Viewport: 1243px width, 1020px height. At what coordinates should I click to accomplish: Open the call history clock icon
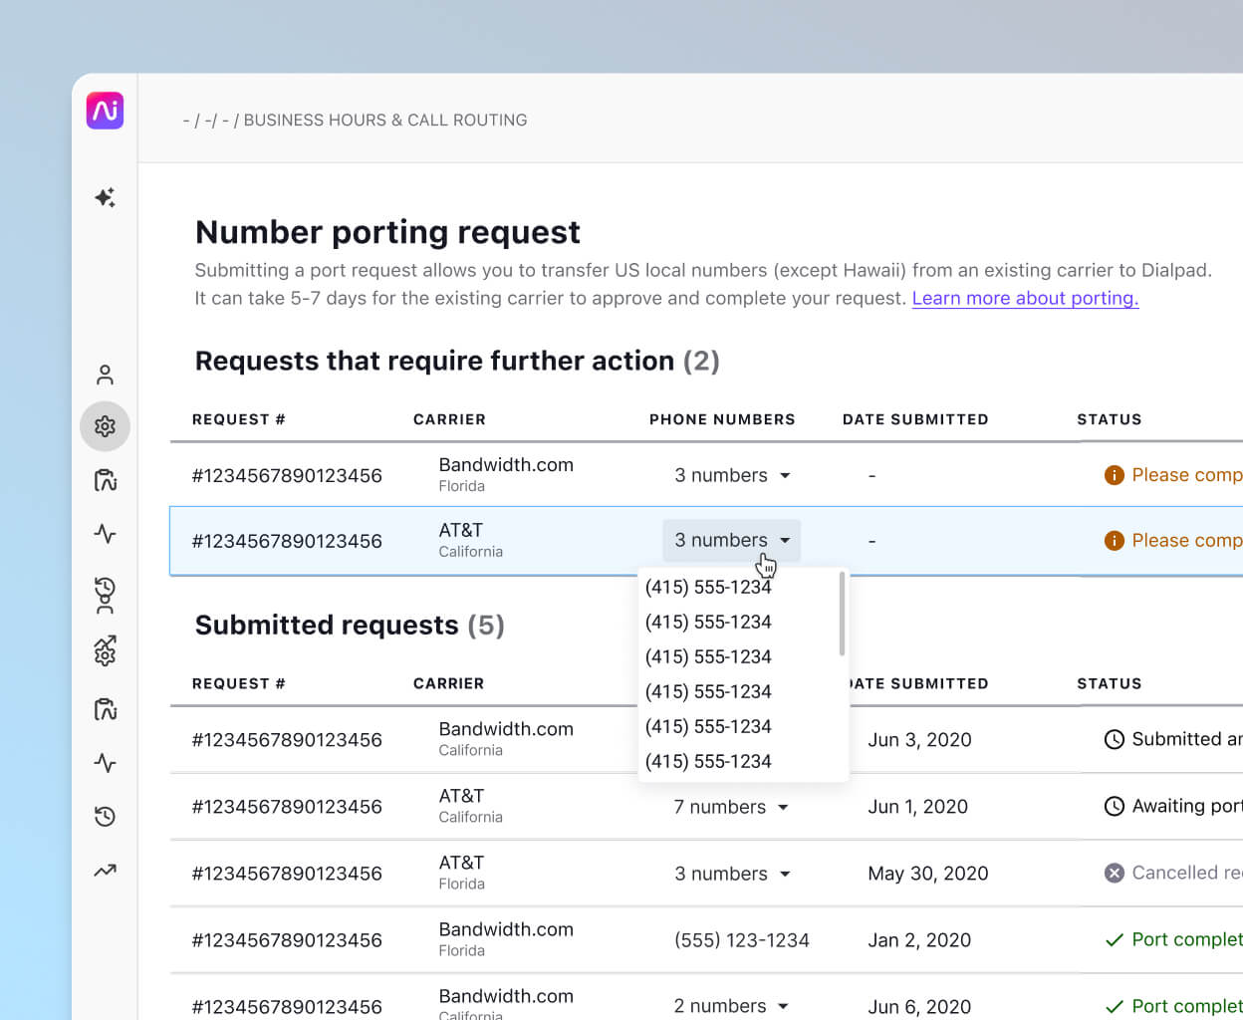tap(105, 817)
